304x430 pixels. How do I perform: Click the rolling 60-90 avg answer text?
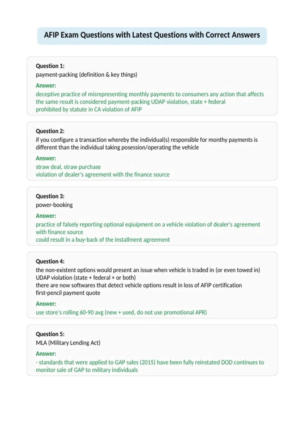(121, 312)
